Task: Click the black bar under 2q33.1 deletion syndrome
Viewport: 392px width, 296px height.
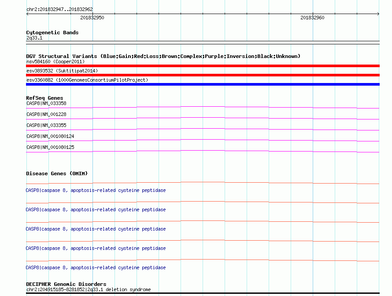Action: [x=203, y=293]
